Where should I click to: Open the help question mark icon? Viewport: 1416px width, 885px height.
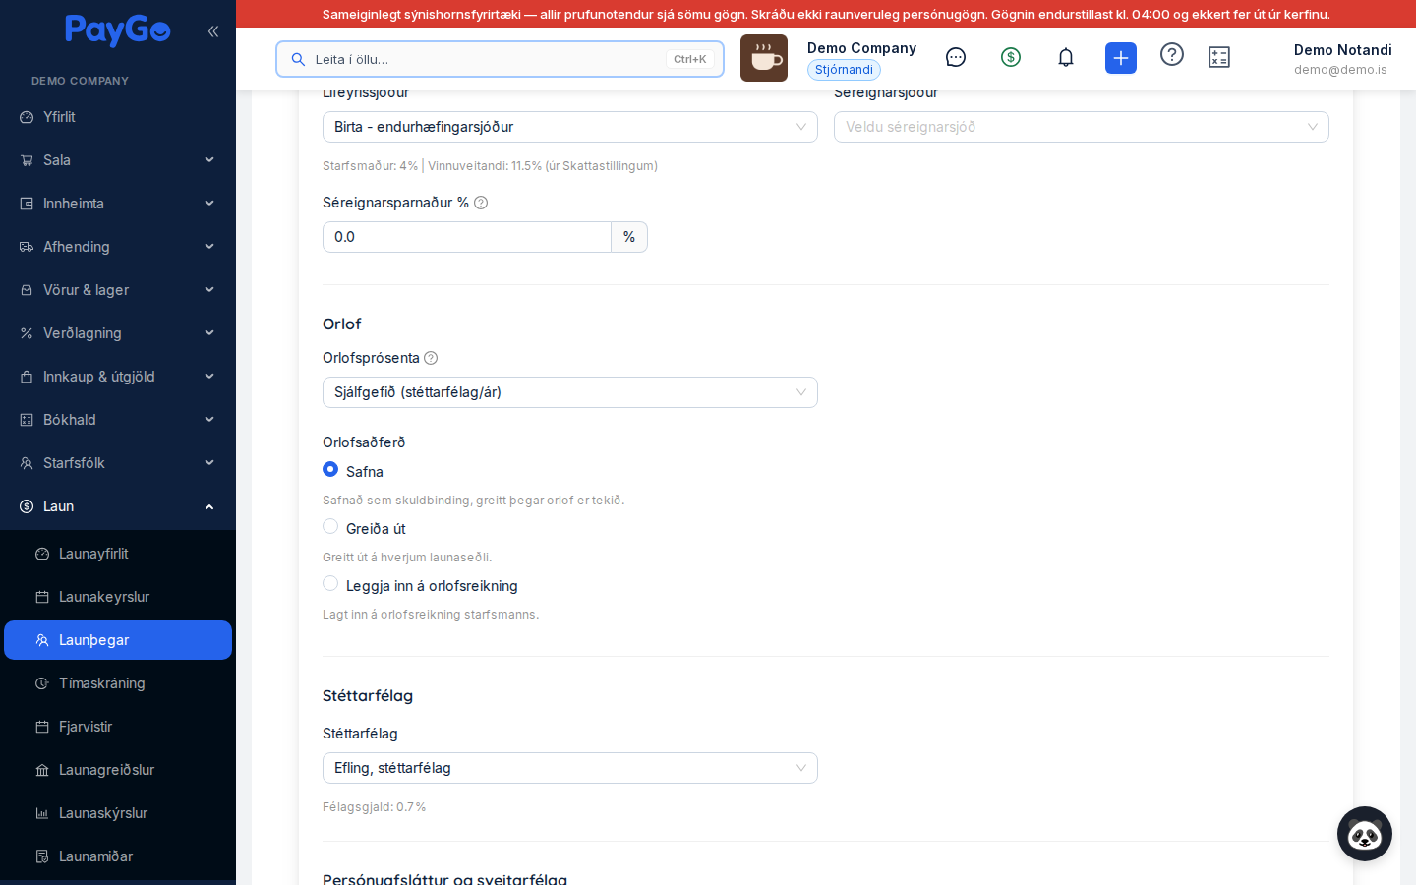coord(1172,54)
